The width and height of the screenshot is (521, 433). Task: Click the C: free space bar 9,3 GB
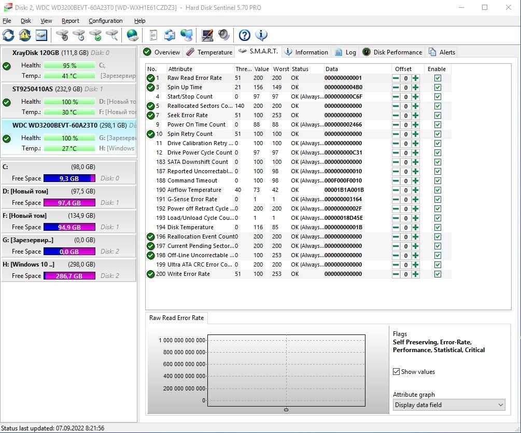(x=69, y=178)
